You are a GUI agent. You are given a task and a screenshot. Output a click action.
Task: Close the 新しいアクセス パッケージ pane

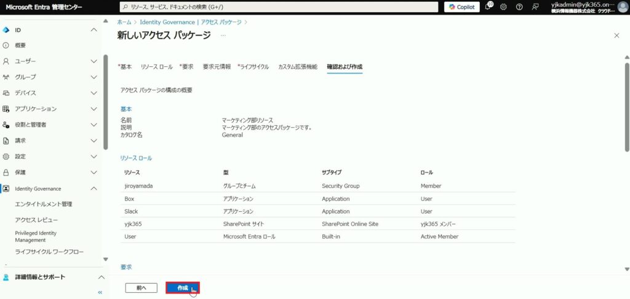(616, 36)
